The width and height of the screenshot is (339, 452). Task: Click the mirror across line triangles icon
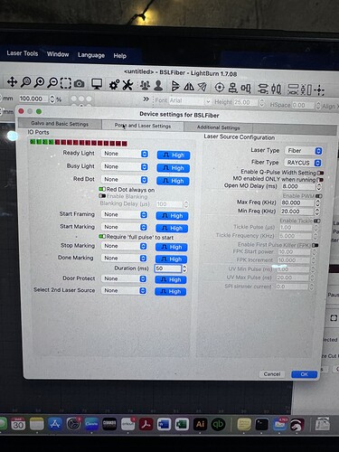(x=189, y=87)
